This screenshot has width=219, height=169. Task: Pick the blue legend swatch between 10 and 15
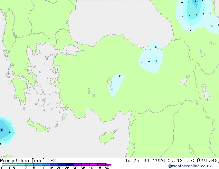[46, 165]
